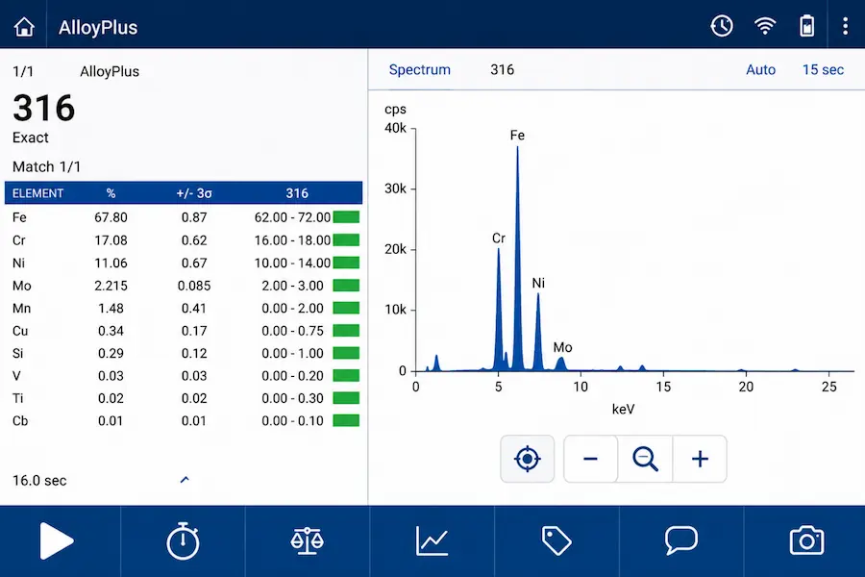Tap the green indicator bar for Cb
Image resolution: width=865 pixels, height=577 pixels.
[x=346, y=420]
